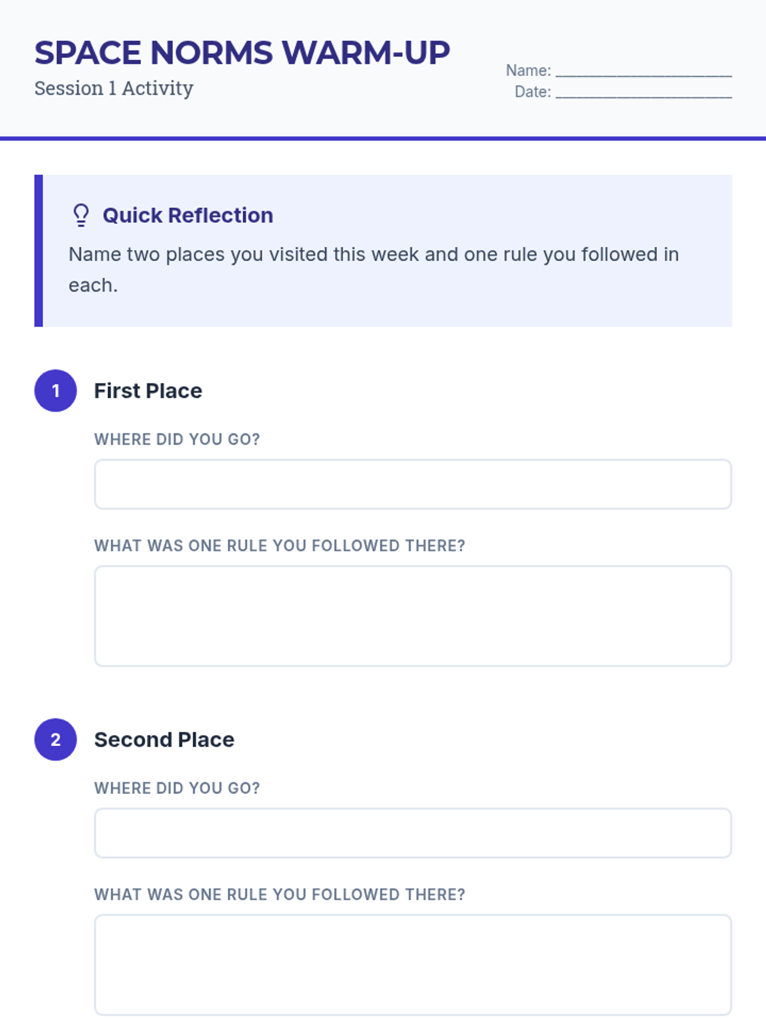Image resolution: width=766 pixels, height=1021 pixels.
Task: Click 'Where did you go?' label under Second Place
Action: [177, 788]
